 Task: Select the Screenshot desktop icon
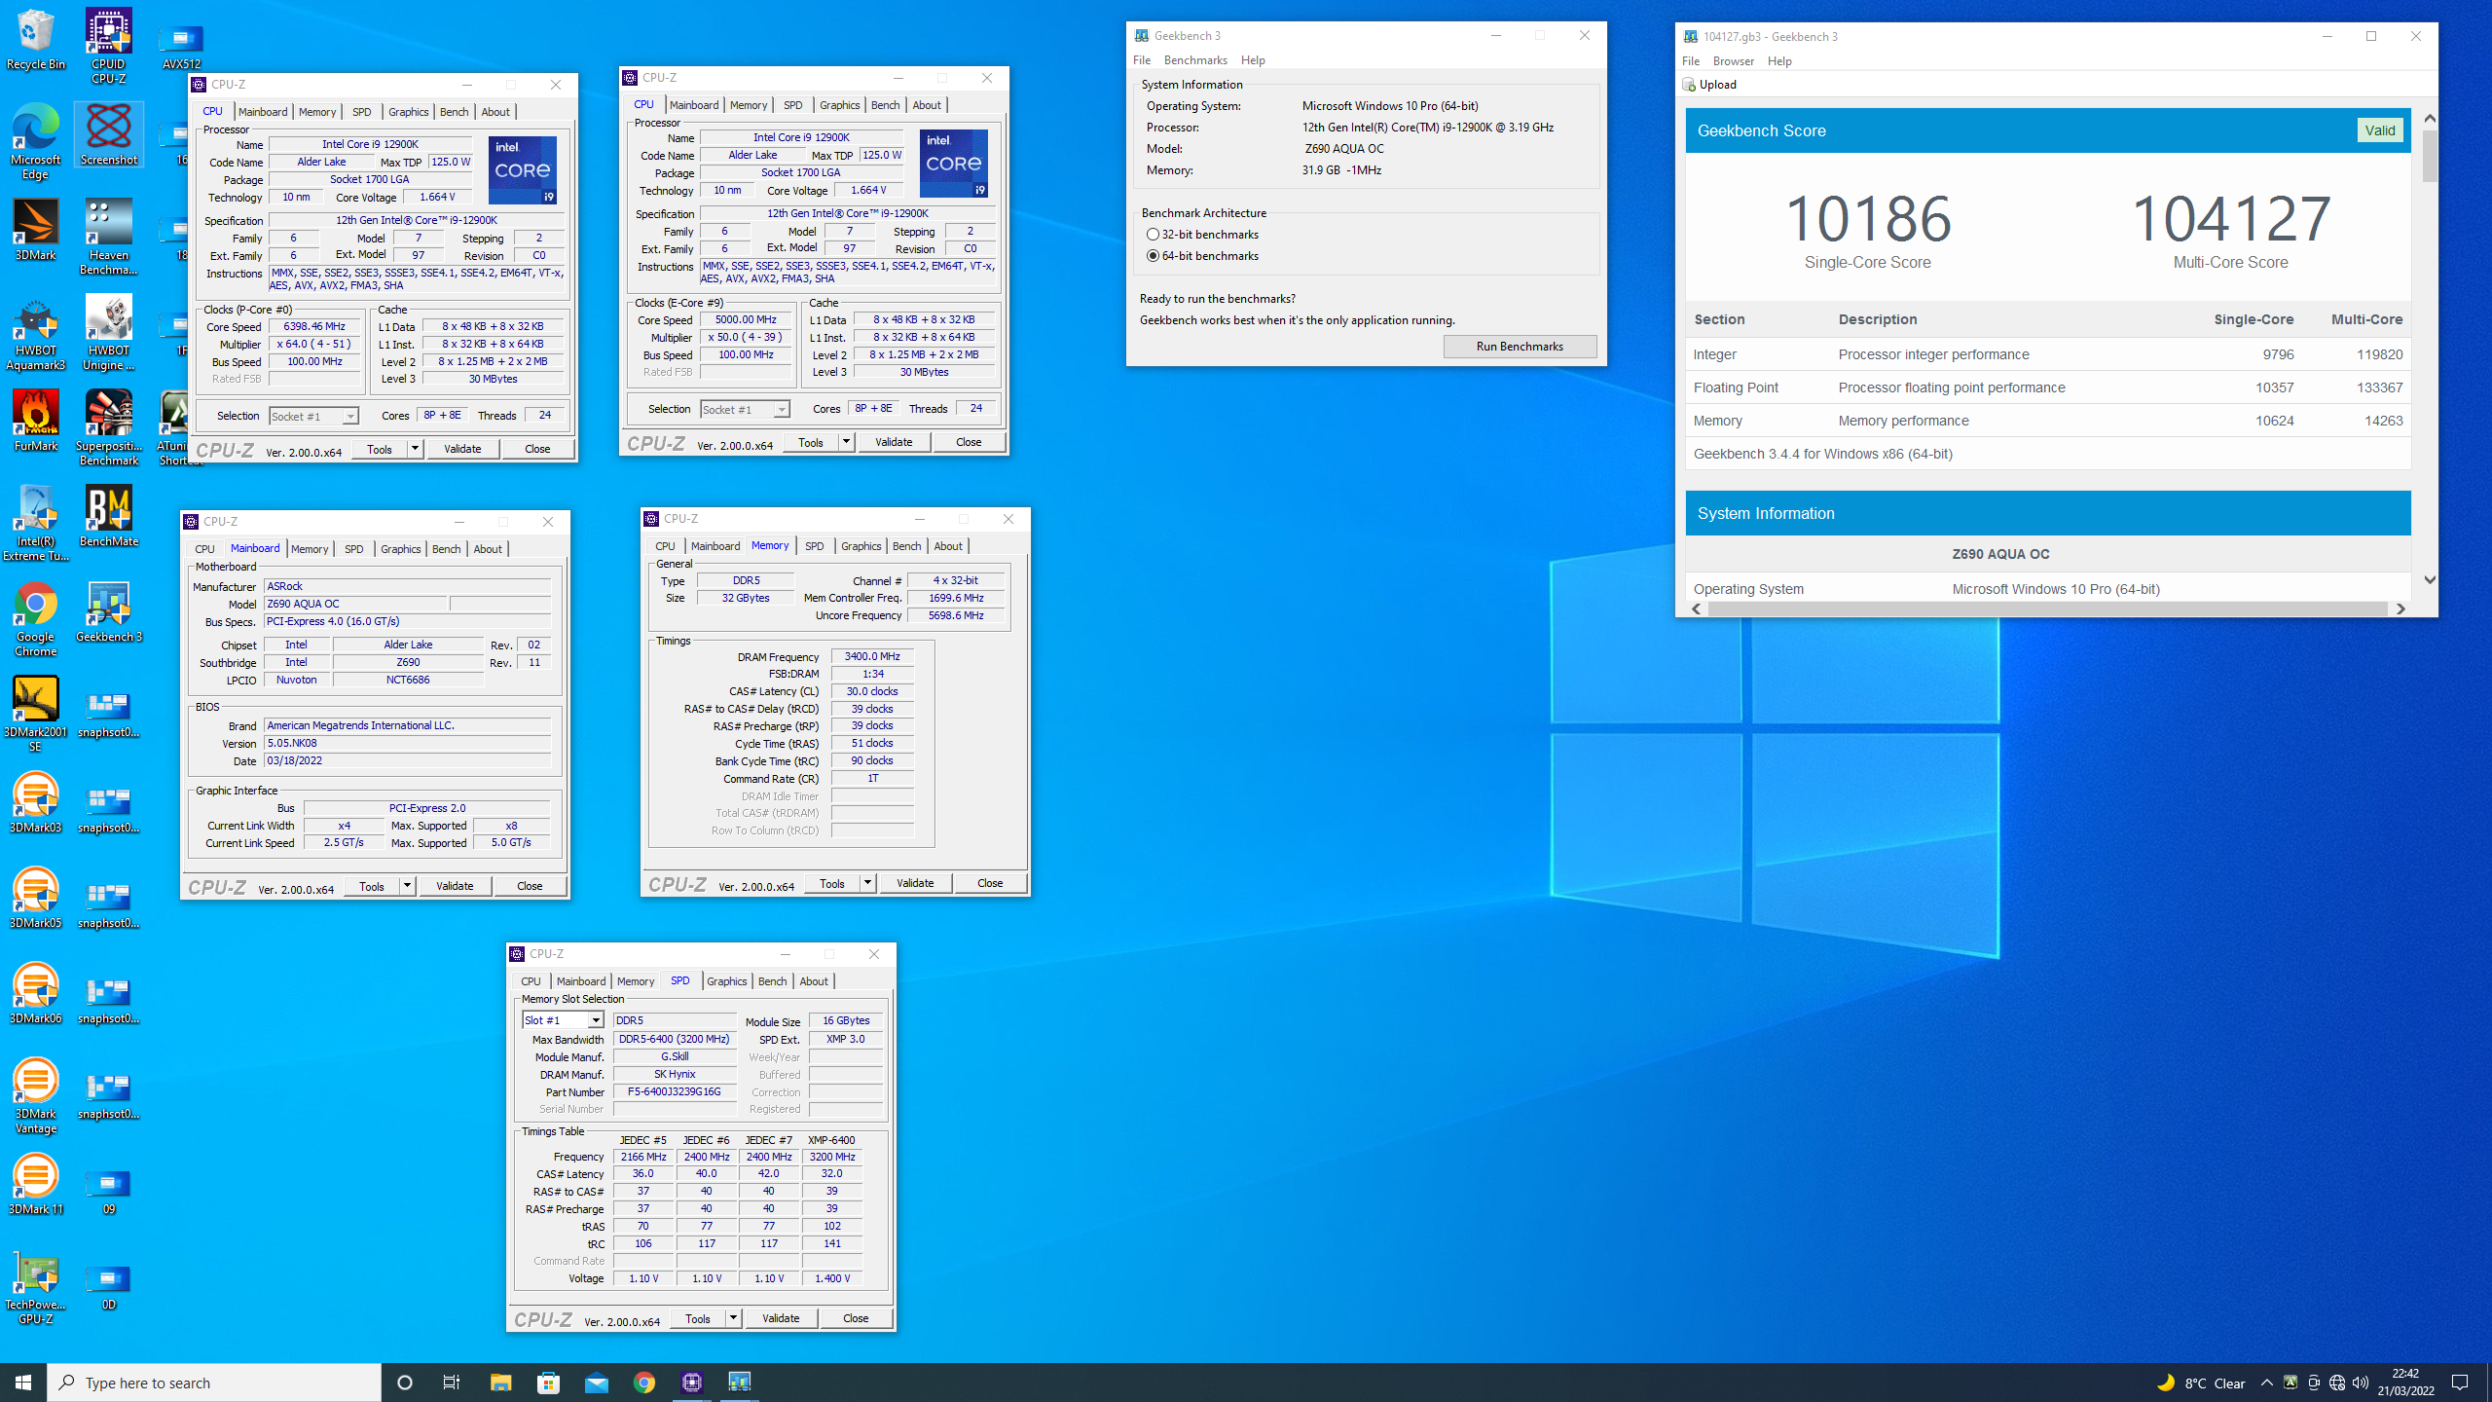point(109,134)
